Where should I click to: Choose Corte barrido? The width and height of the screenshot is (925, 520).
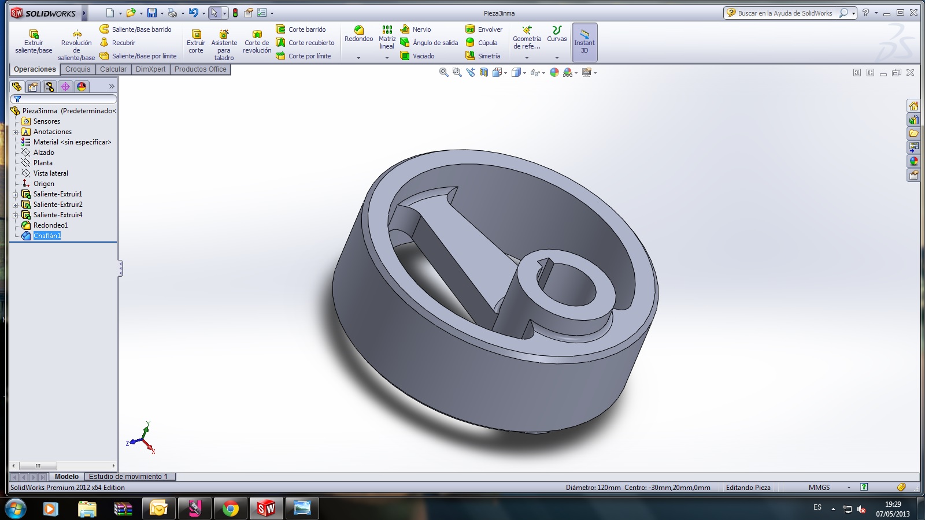click(x=301, y=29)
